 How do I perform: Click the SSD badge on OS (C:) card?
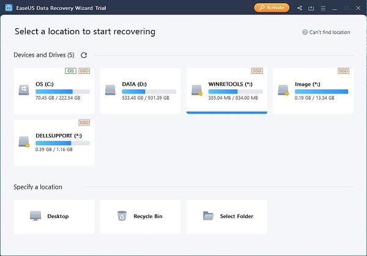pos(84,71)
